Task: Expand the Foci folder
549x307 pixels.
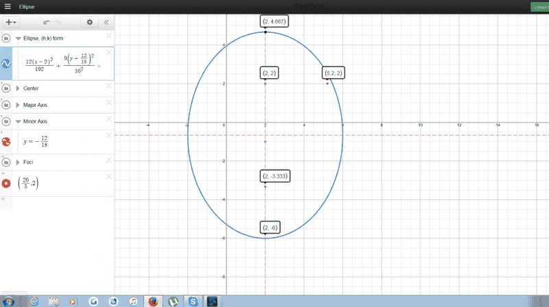Action: pyautogui.click(x=18, y=162)
